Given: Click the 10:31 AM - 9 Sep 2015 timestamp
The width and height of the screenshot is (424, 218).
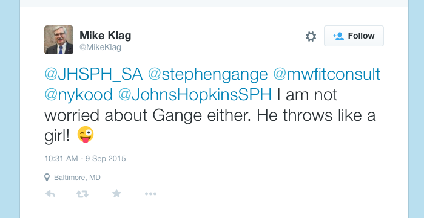Looking at the screenshot, I should 85,159.
